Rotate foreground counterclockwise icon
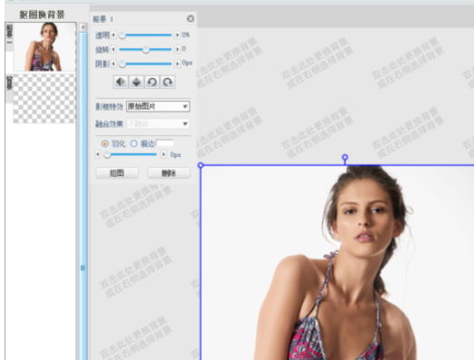Image resolution: width=474 pixels, height=360 pixels. [153, 82]
